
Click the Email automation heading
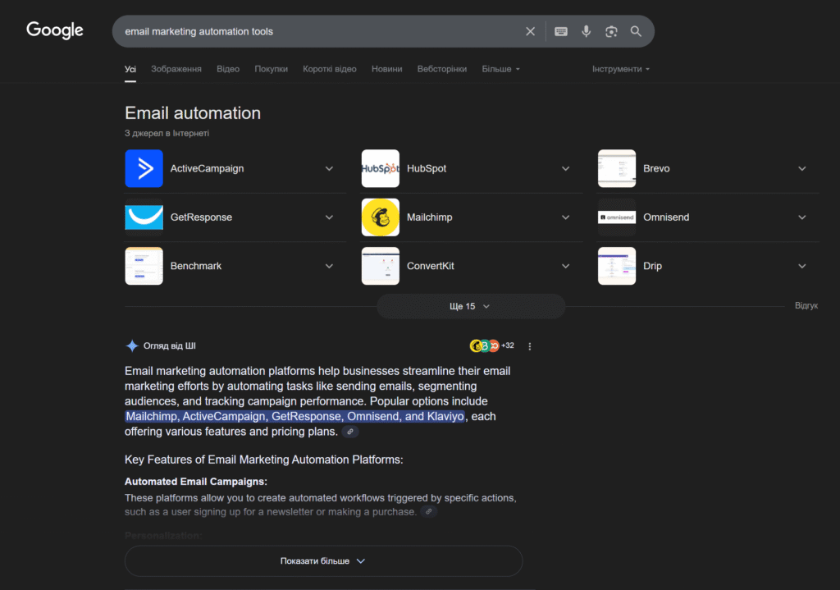(x=192, y=113)
